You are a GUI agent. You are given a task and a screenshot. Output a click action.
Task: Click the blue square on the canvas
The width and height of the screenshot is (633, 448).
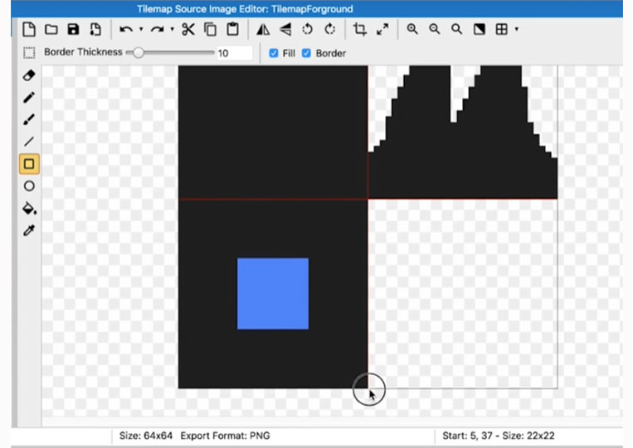tap(273, 294)
